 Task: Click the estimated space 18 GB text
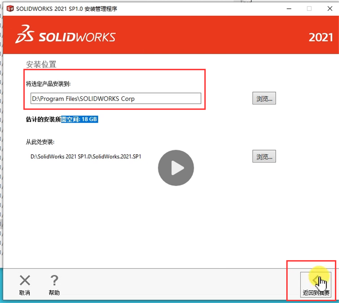pos(62,119)
